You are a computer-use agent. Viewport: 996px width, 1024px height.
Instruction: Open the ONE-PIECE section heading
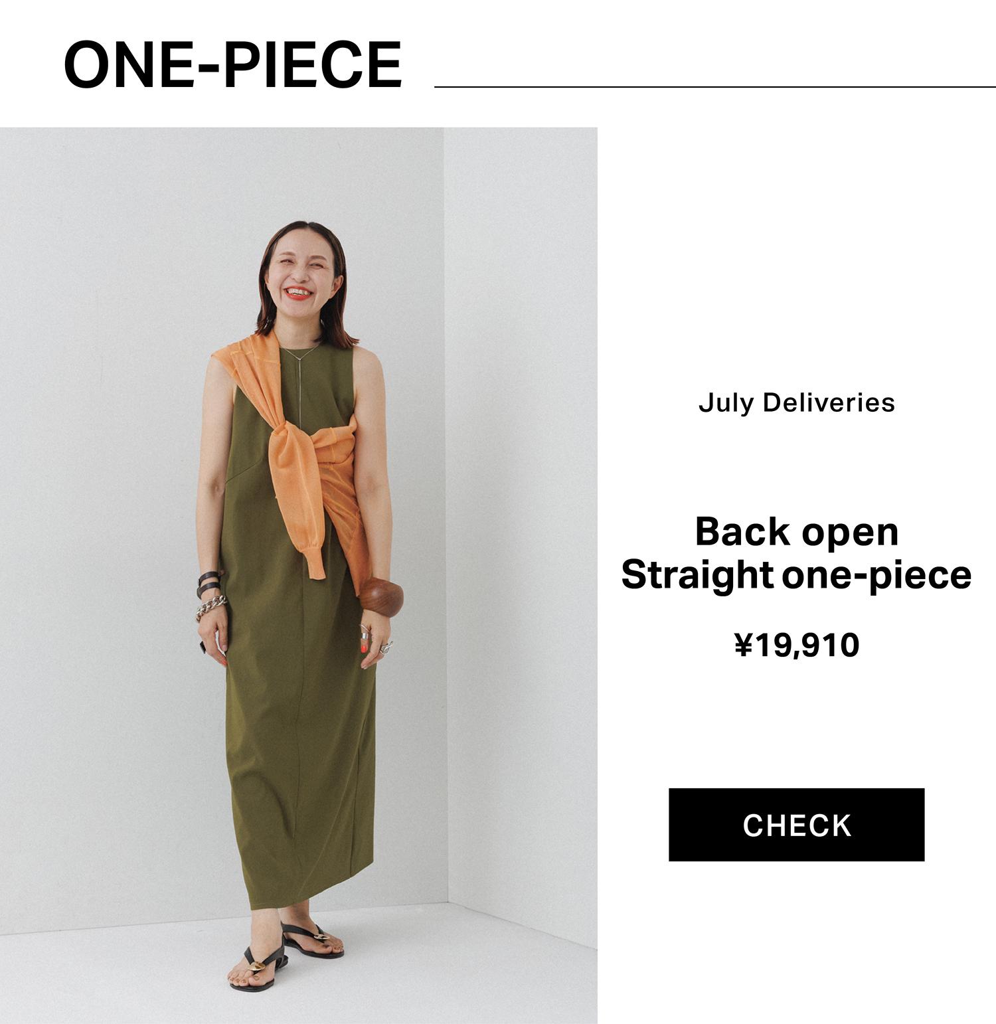232,64
